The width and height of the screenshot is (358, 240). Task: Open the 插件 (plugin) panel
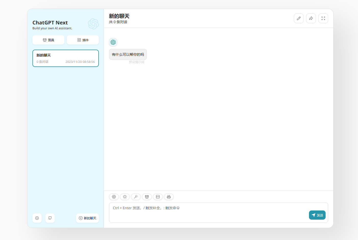(x=83, y=40)
